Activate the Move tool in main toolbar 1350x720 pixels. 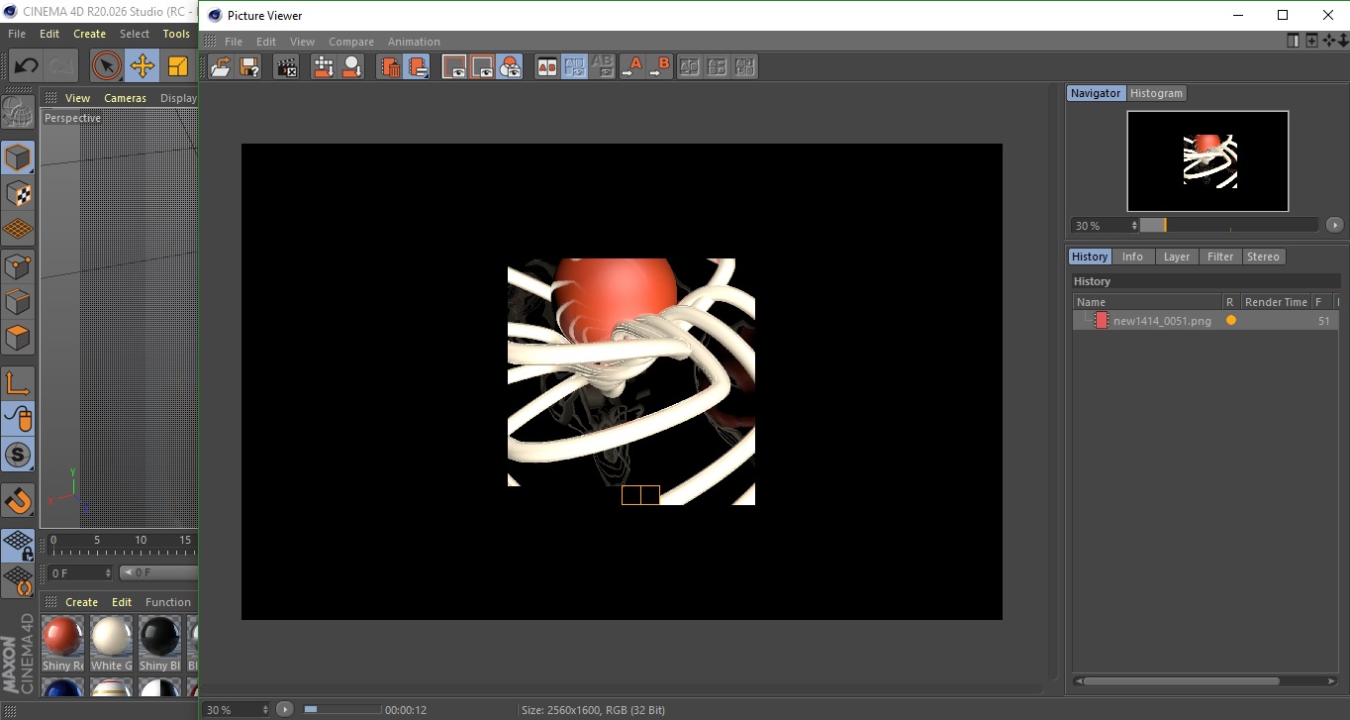click(143, 66)
